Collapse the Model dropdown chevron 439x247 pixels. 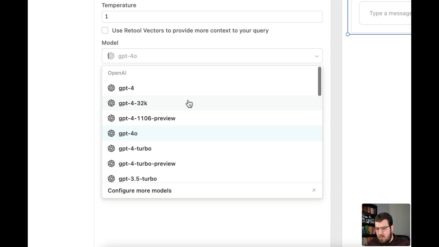coord(317,56)
